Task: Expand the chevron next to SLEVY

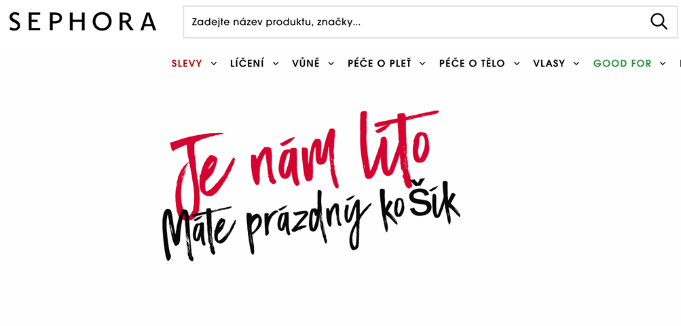Action: [214, 63]
